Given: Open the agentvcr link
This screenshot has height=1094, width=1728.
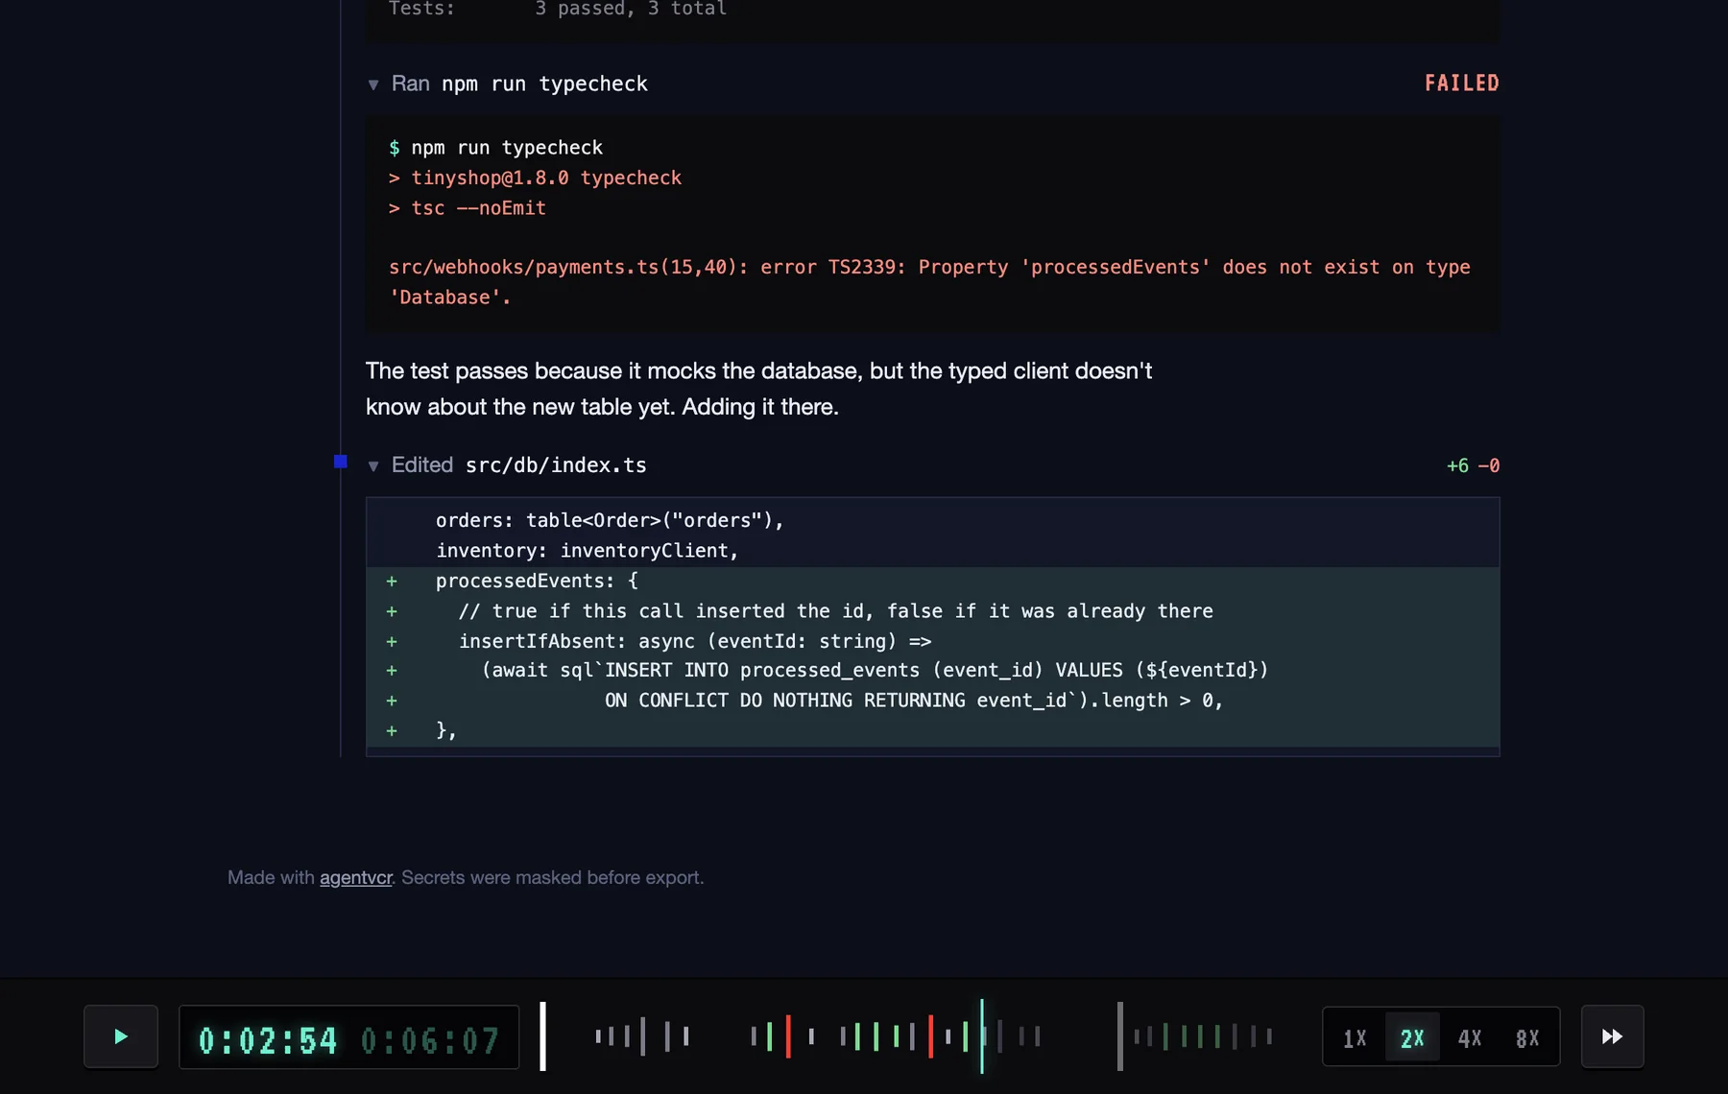Looking at the screenshot, I should 356,877.
